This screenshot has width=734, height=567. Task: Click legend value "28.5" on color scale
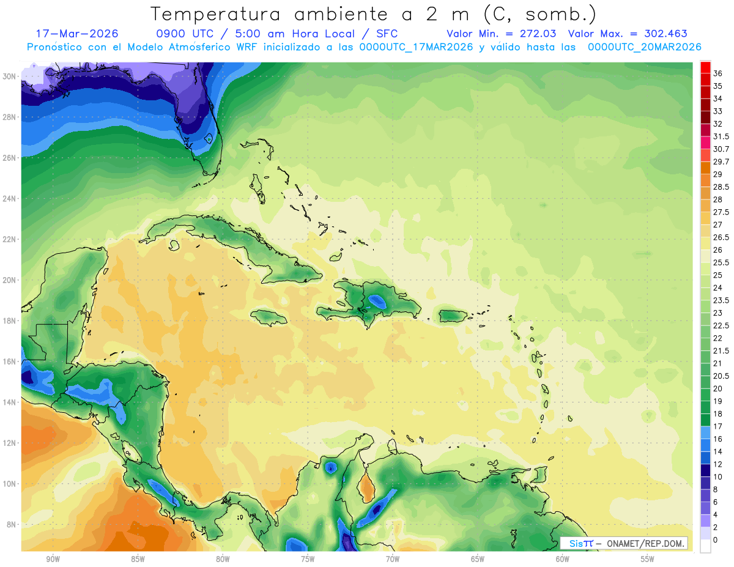(x=721, y=187)
